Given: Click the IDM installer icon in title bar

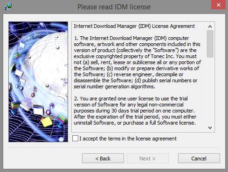Looking at the screenshot, I should coord(8,7).
